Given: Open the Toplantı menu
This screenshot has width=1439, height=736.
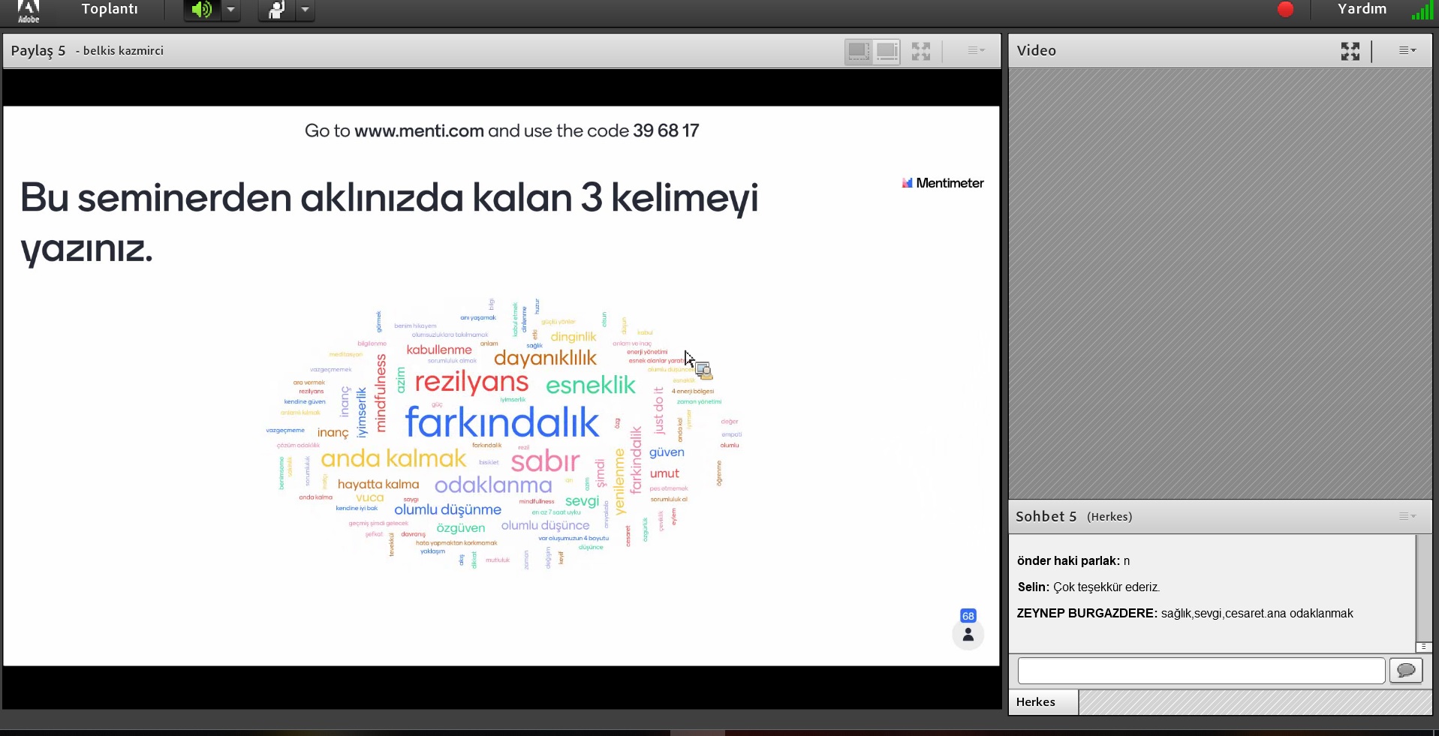Looking at the screenshot, I should [x=110, y=9].
